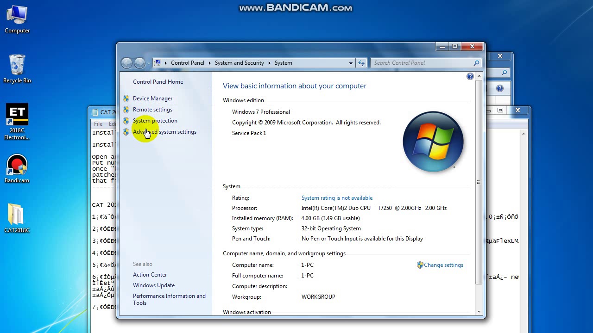Click help icon in the background window
The image size is (593, 333).
tap(500, 88)
